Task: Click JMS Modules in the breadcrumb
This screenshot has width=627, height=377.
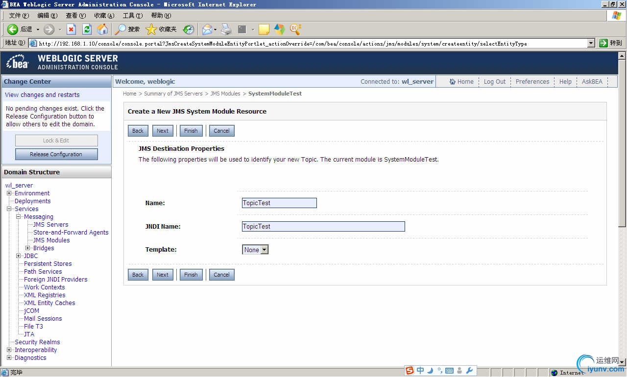Action: [225, 94]
